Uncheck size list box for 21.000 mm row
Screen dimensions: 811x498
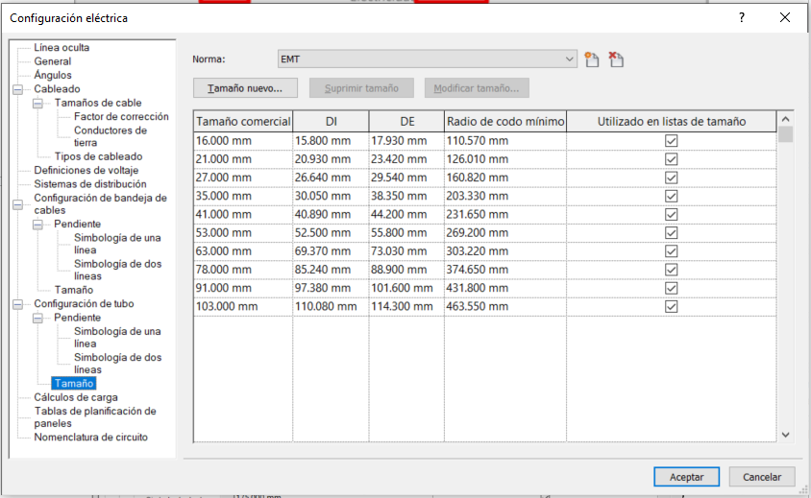pos(672,159)
